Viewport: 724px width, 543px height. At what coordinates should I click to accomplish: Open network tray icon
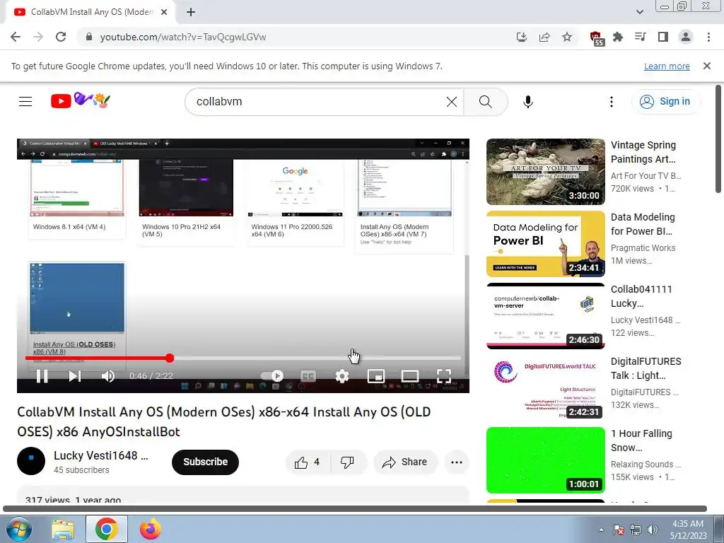[636, 530]
